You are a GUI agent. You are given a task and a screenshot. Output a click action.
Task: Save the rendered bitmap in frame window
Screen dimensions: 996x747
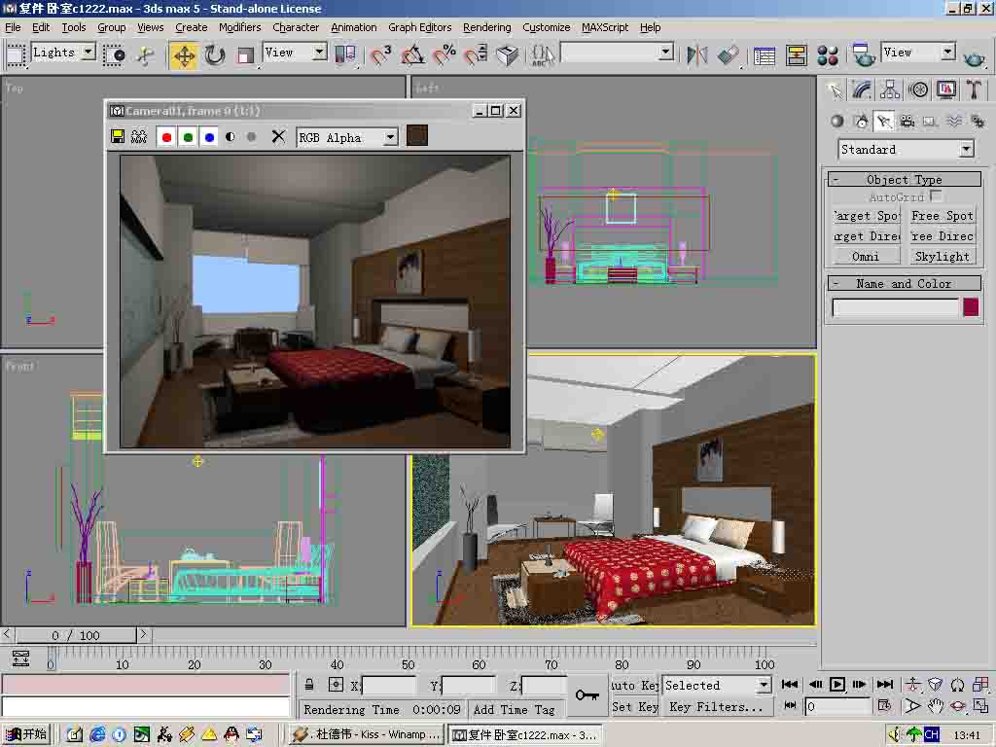pyautogui.click(x=118, y=137)
